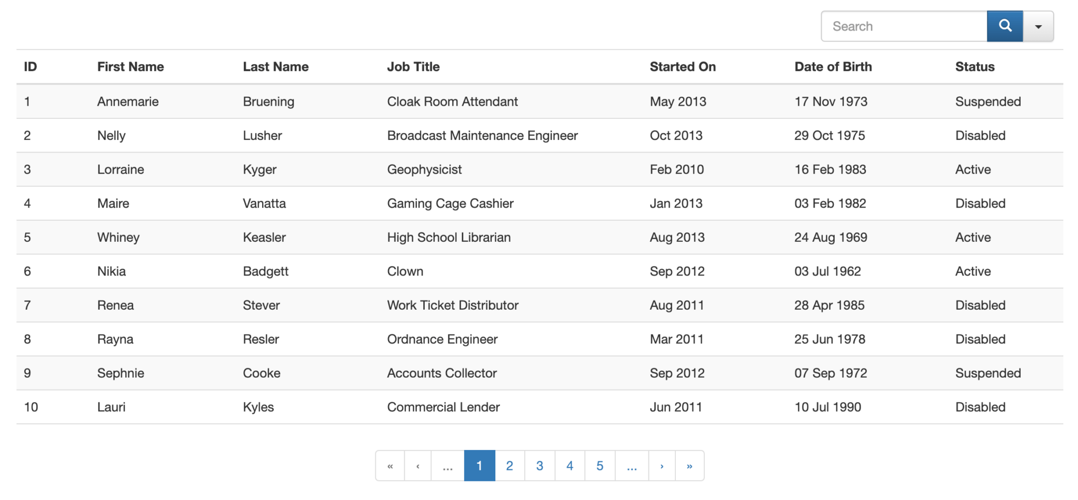Open page 5 of the results
1078x500 pixels.
[600, 465]
